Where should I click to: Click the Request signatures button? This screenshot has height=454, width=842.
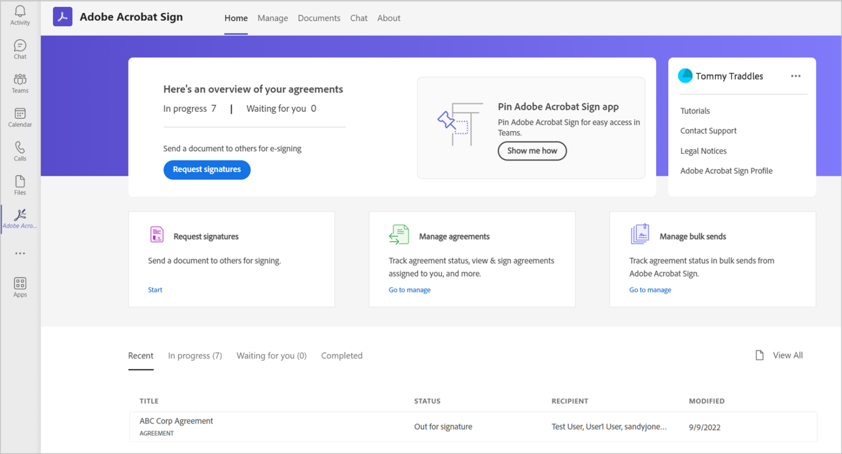click(x=207, y=169)
